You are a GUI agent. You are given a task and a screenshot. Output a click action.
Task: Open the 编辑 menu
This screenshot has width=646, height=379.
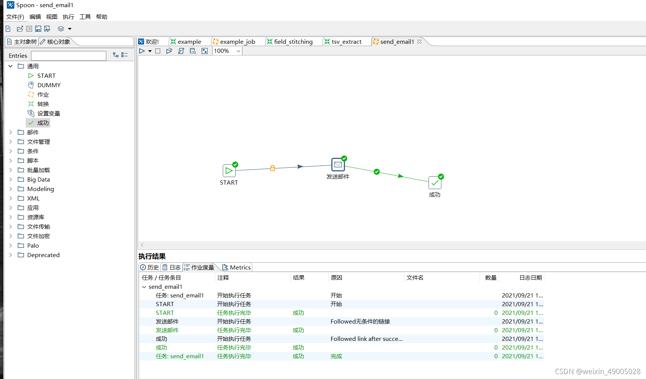click(35, 17)
